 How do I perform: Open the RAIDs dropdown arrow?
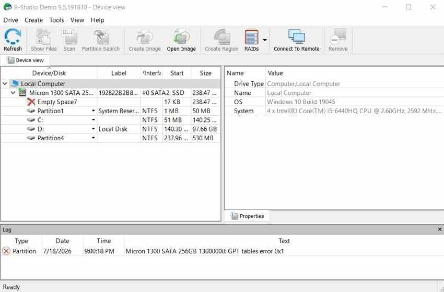[265, 40]
